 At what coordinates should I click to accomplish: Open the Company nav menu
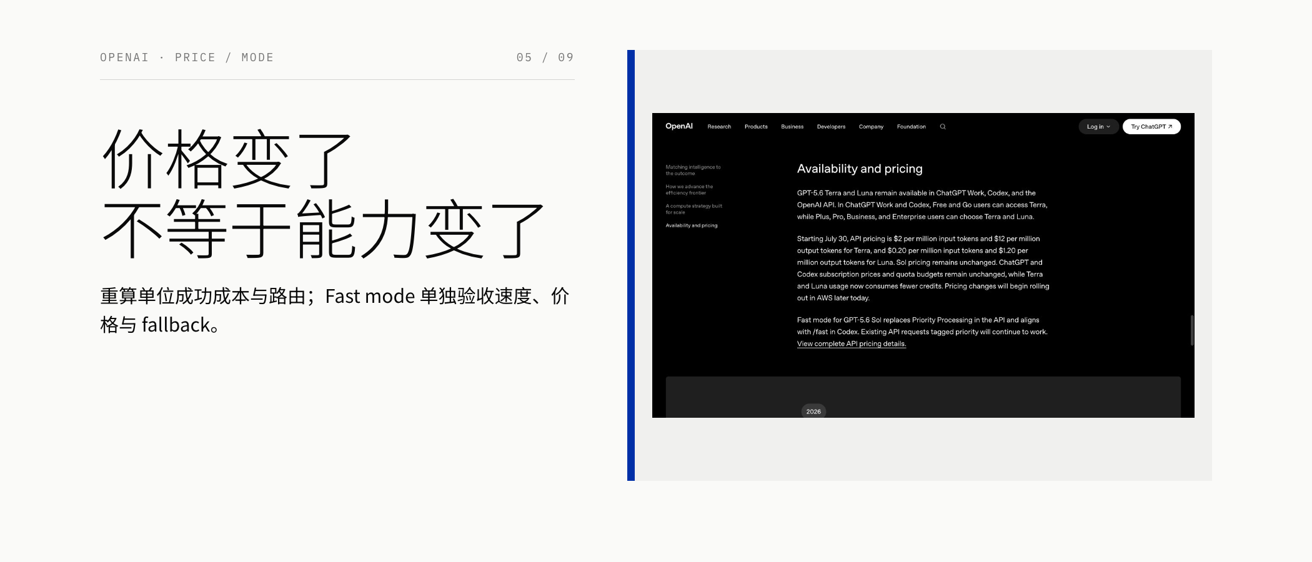[x=871, y=127]
